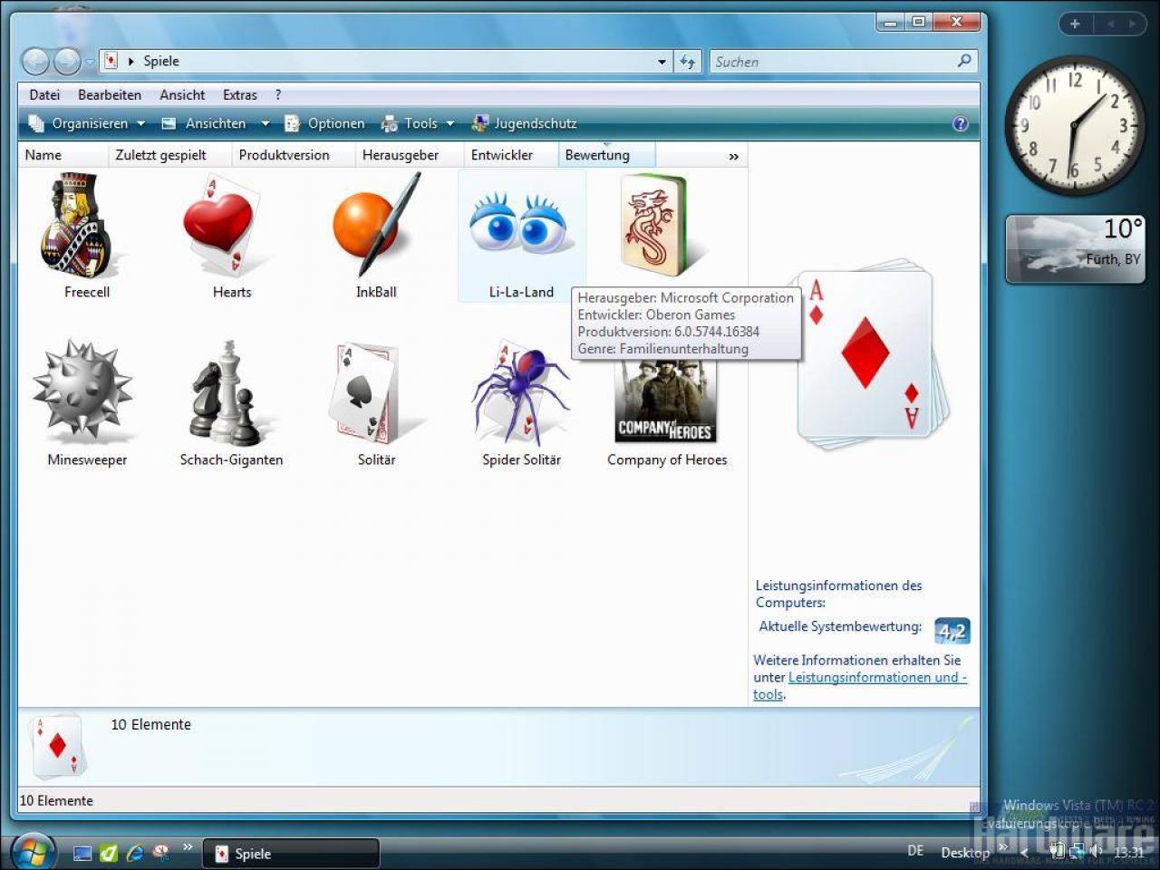Click the DE language indicator
This screenshot has height=870, width=1160.
[x=915, y=851]
